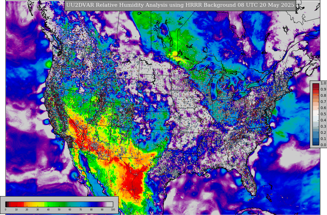Viewport: 327px width, 215px height.
Task: Click the 40 tick label on the humidity colorbar
Action: pyautogui.click(x=48, y=210)
